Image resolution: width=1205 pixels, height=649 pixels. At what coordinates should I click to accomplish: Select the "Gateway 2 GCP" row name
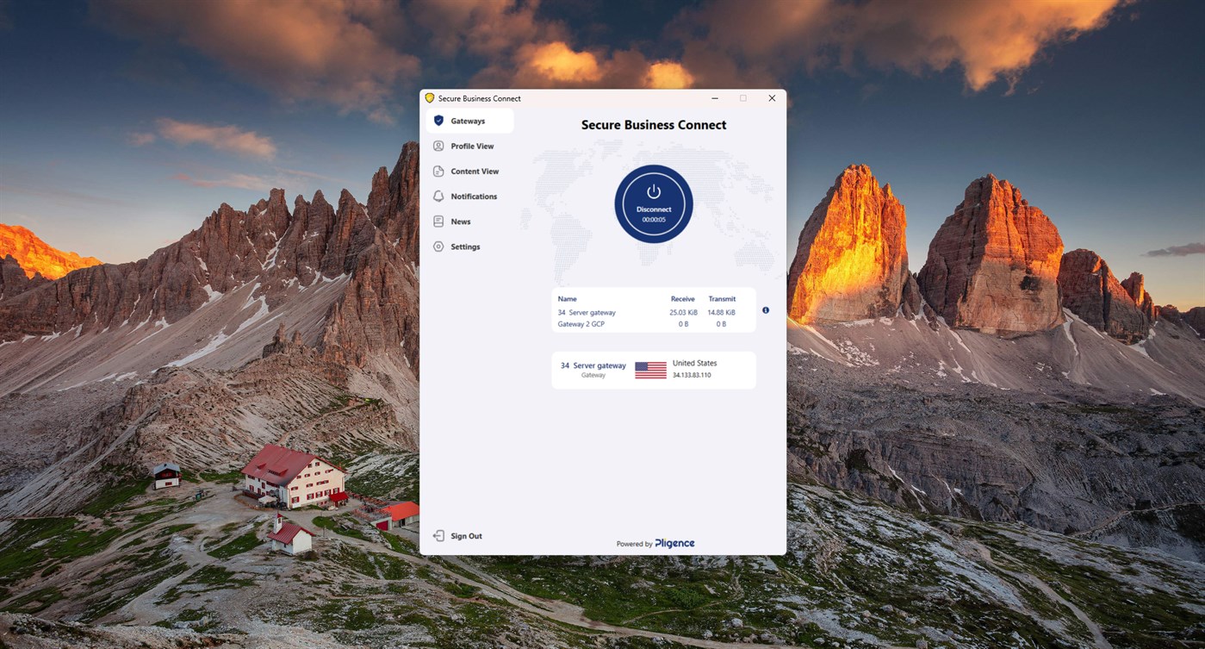pos(581,324)
